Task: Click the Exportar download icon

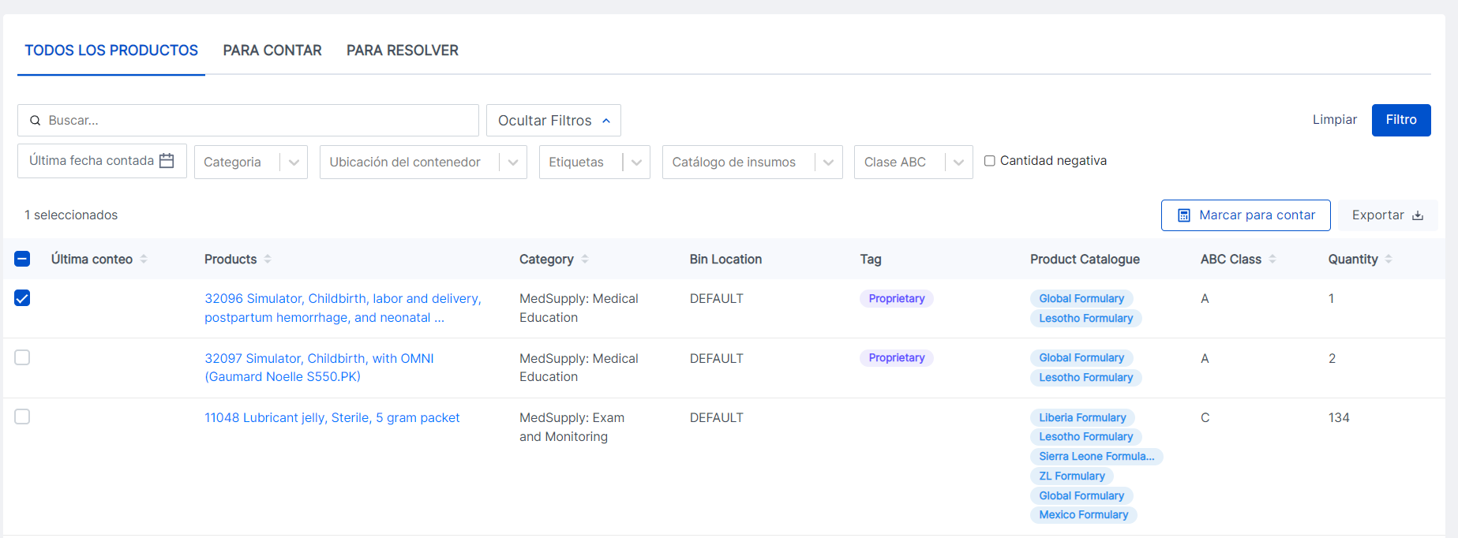Action: point(1418,215)
